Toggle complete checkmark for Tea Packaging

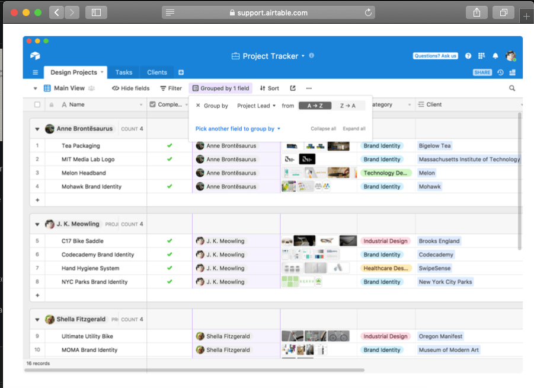point(170,145)
